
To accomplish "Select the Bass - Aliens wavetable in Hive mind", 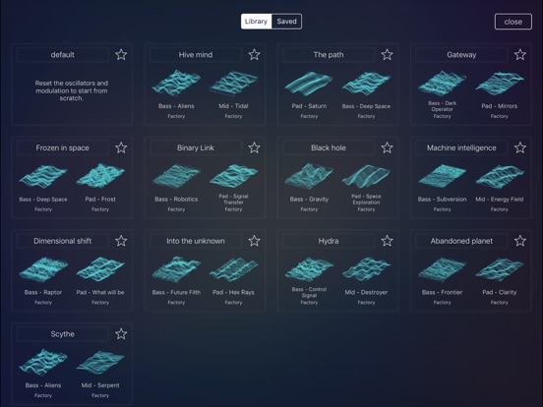I will 176,83.
